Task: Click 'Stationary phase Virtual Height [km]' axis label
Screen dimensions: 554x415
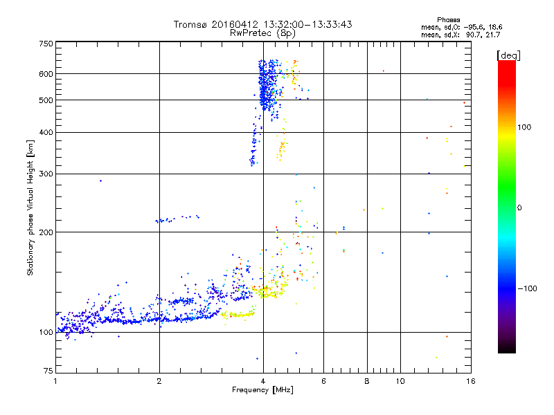Action: (x=30, y=208)
